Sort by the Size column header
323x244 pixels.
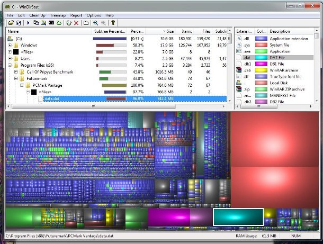[x=160, y=31]
